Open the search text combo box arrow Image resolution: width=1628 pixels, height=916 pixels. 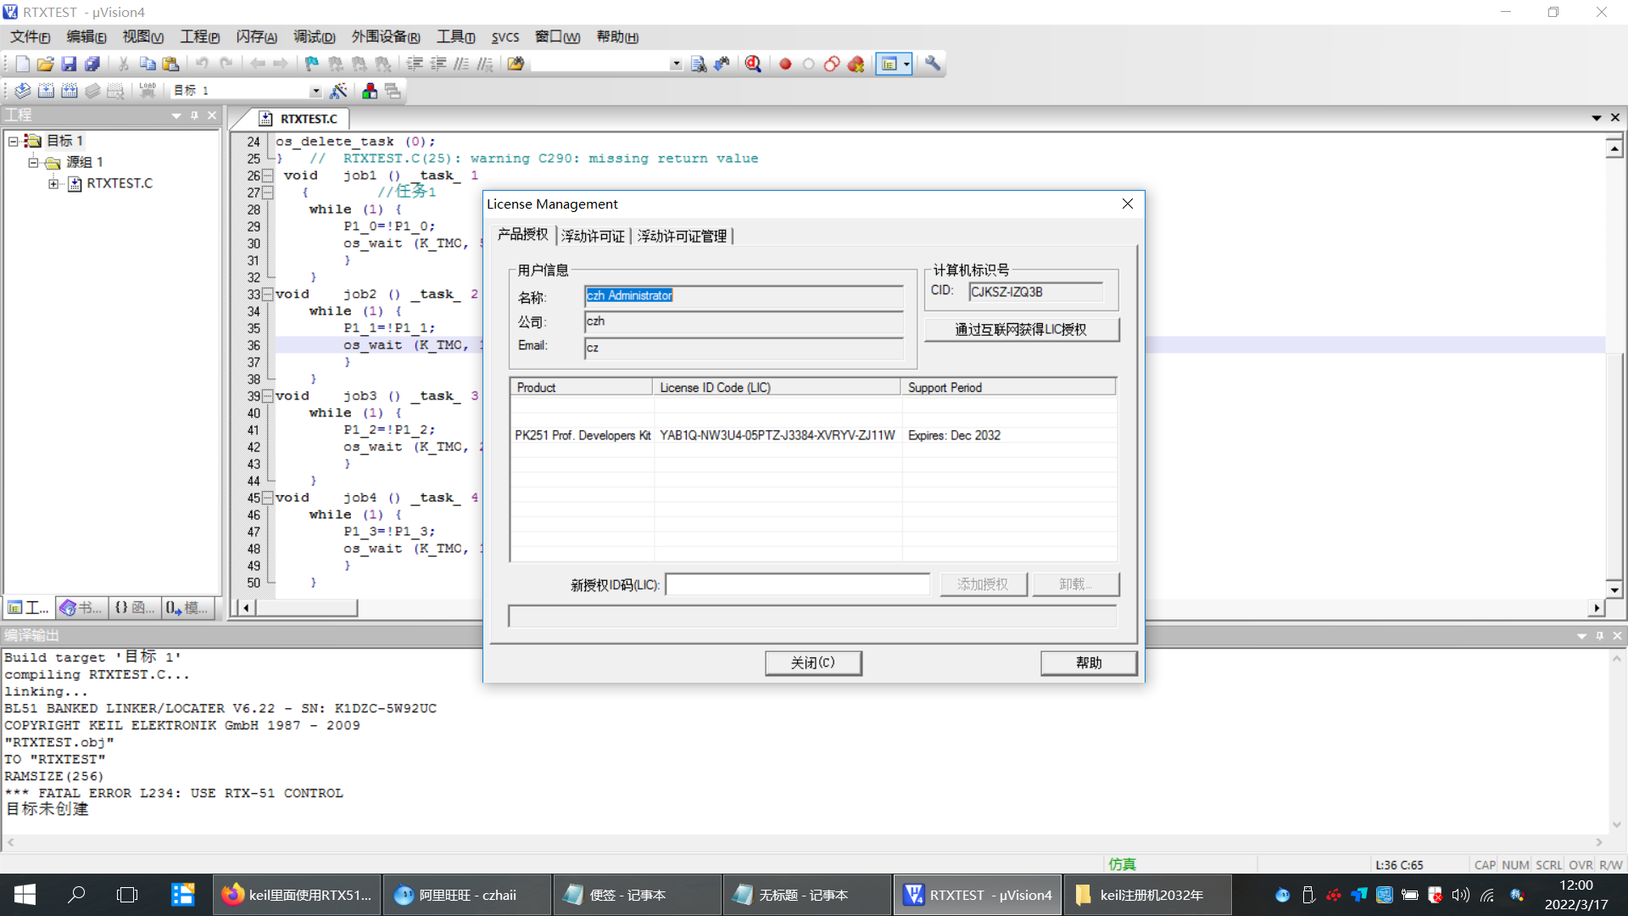click(x=676, y=64)
